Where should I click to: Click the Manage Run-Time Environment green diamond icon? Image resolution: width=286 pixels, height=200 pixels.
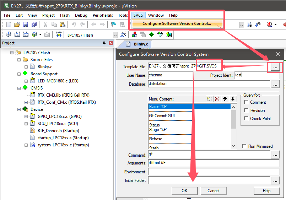pyautogui.click(x=151, y=34)
